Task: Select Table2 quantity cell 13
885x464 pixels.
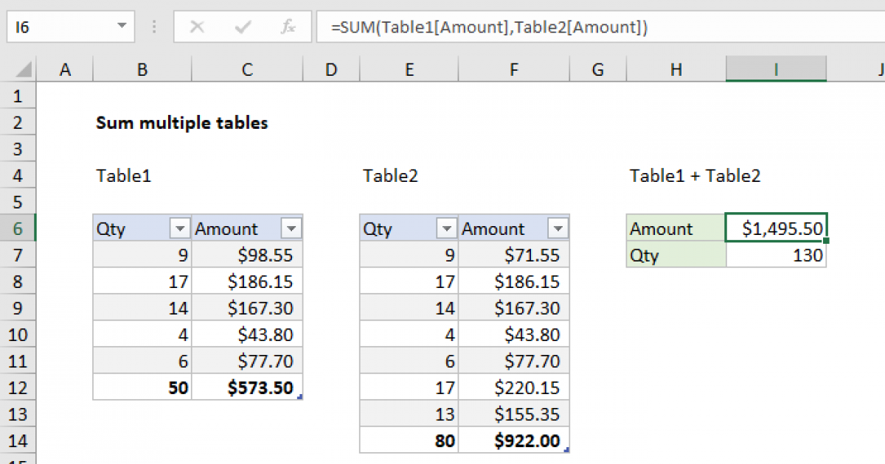Action: coord(409,415)
